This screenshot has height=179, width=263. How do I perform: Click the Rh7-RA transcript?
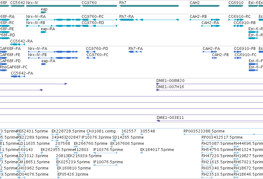click(149, 20)
